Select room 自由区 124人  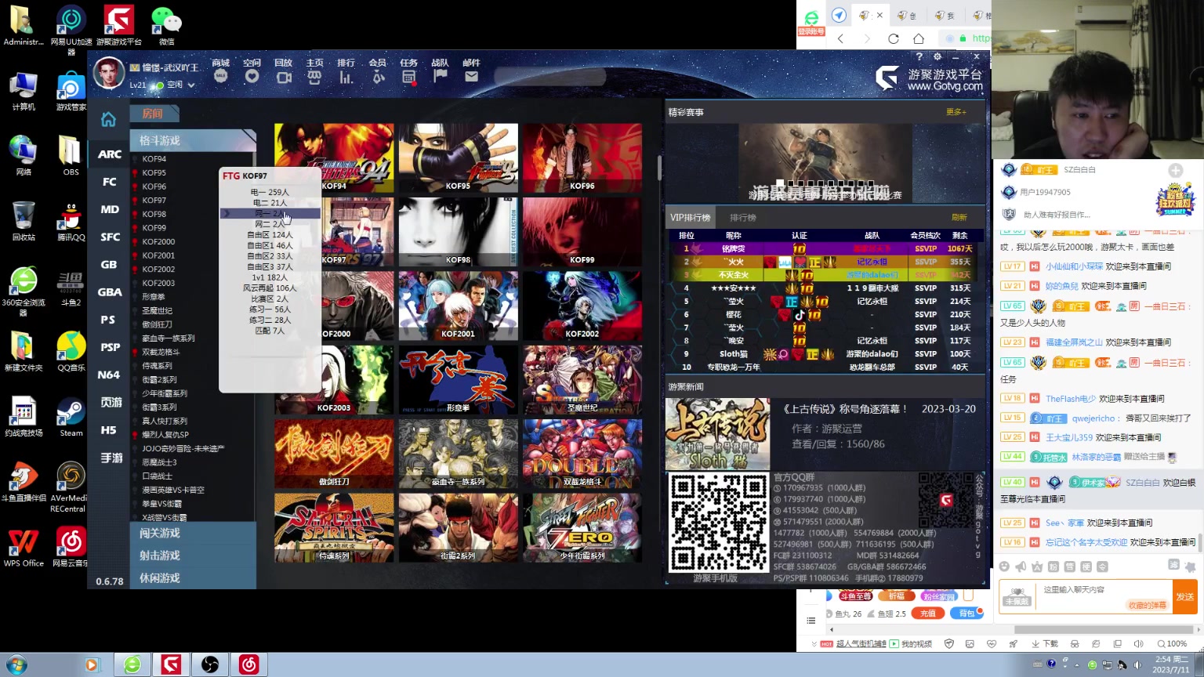[x=270, y=234]
